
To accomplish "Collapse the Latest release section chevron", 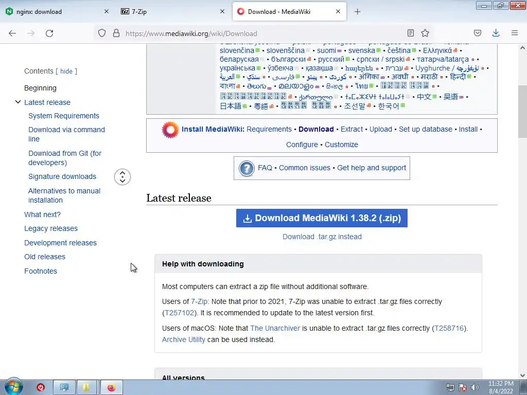I will click(x=18, y=102).
